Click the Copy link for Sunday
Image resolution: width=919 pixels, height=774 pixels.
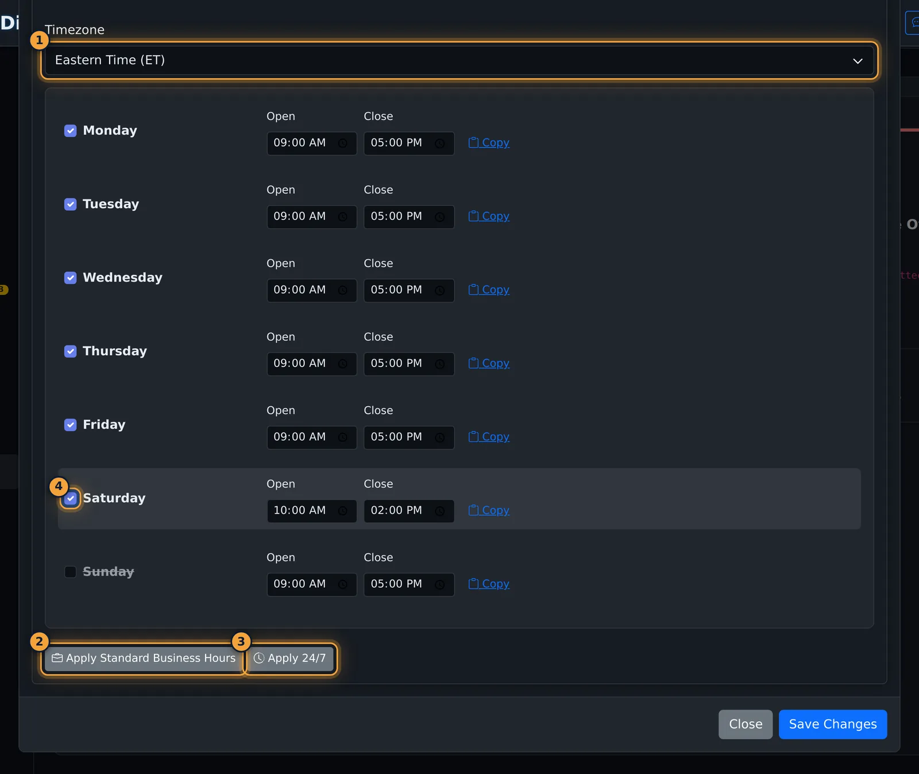point(489,584)
